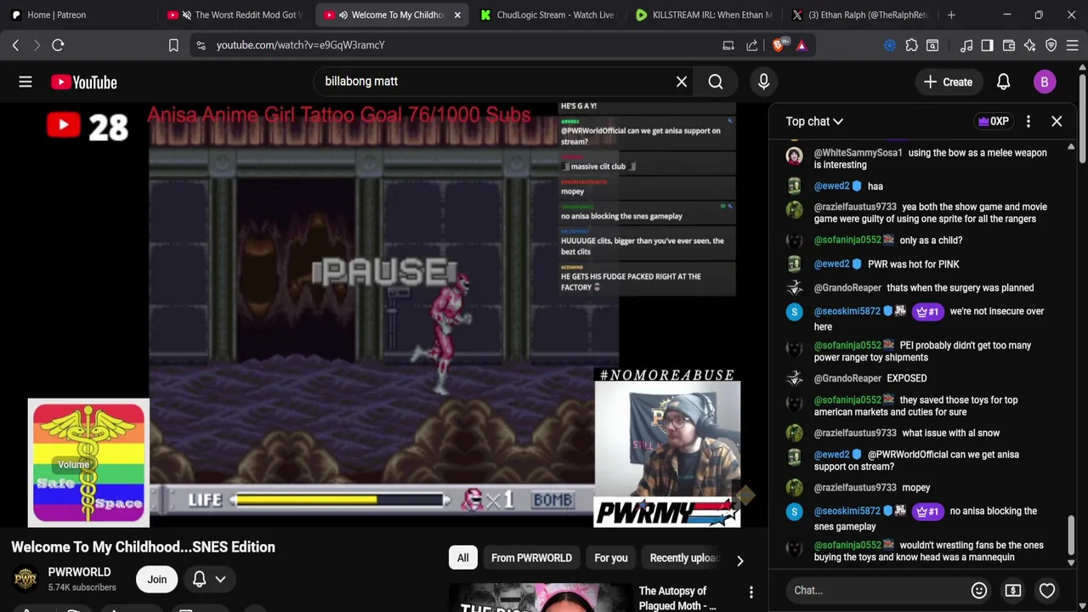The height and width of the screenshot is (612, 1088).
Task: Click the Join membership button
Action: [156, 579]
